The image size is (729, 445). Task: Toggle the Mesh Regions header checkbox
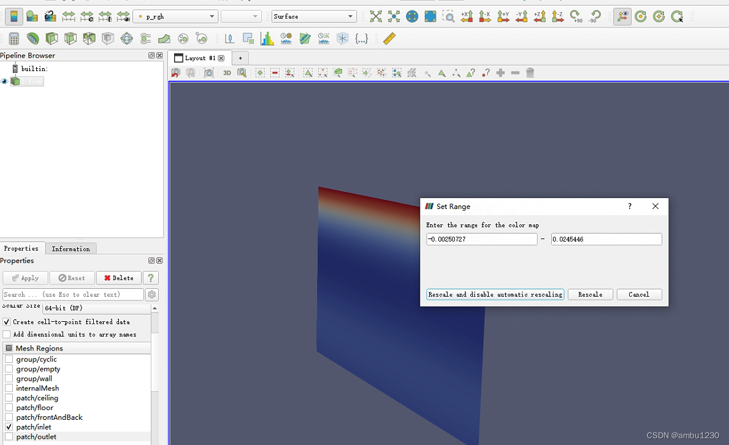9,348
